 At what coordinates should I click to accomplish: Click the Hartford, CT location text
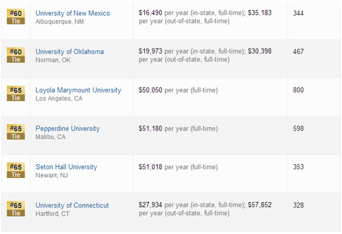(x=52, y=214)
